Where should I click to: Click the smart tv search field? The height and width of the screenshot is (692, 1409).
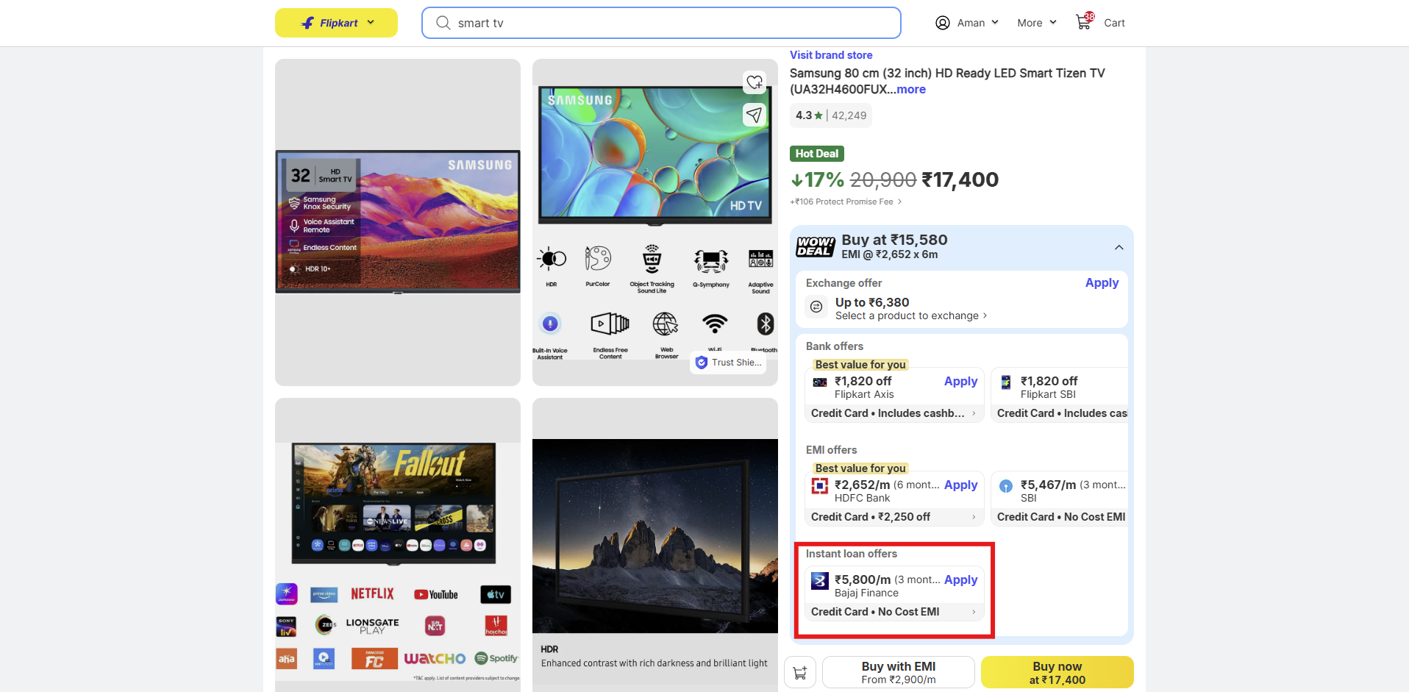661,23
